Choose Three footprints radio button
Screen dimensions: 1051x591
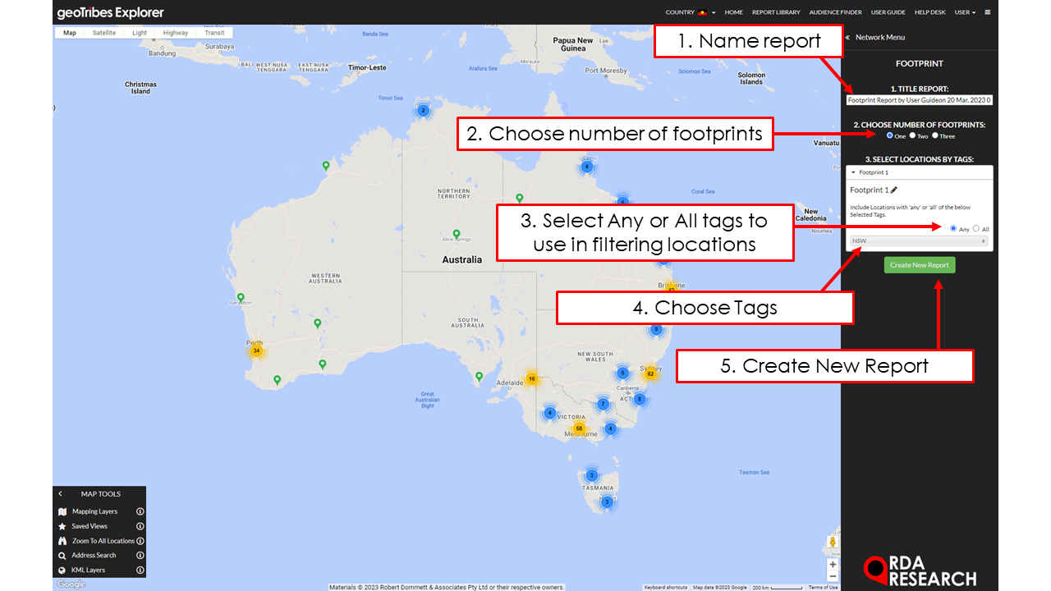[x=934, y=135]
